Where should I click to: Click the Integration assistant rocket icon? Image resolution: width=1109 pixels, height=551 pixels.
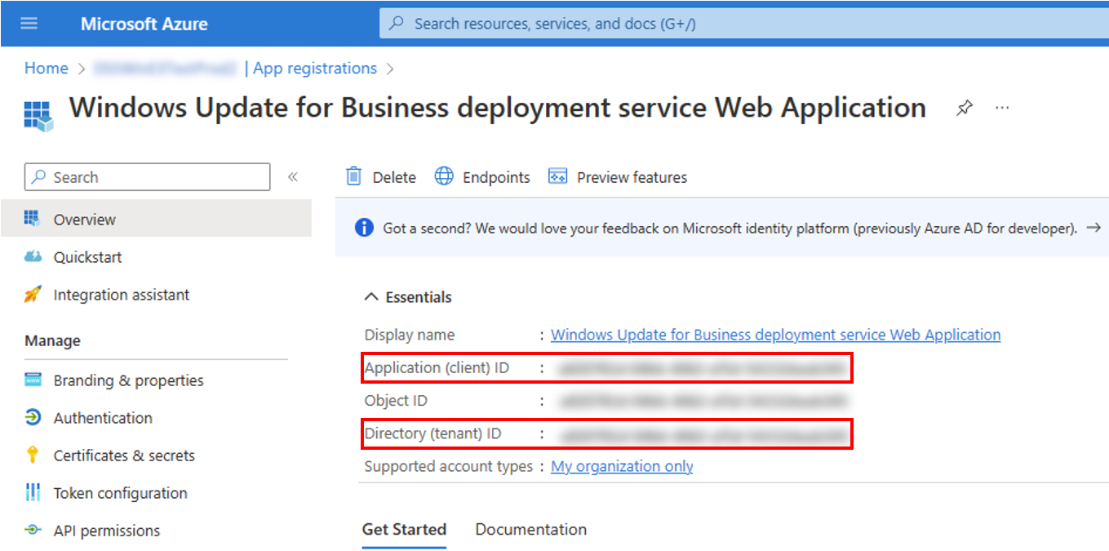coord(33,294)
